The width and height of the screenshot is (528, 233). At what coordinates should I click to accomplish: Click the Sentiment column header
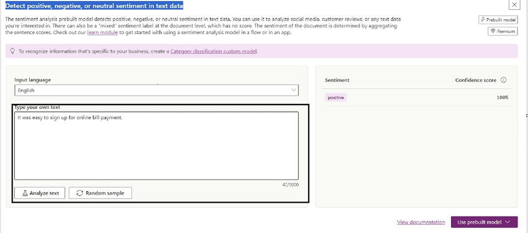coord(337,80)
